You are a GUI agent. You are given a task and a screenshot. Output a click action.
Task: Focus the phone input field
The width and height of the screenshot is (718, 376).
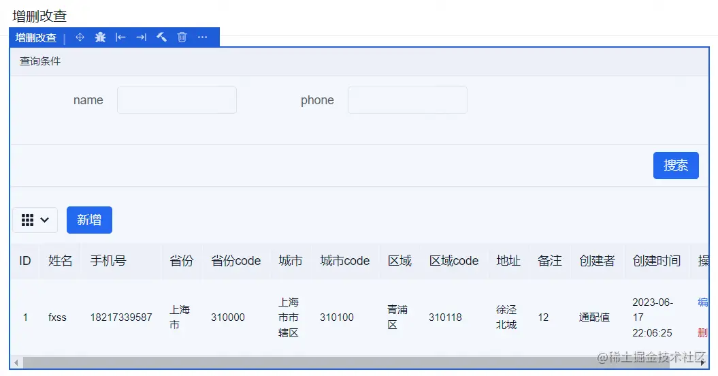click(x=408, y=100)
